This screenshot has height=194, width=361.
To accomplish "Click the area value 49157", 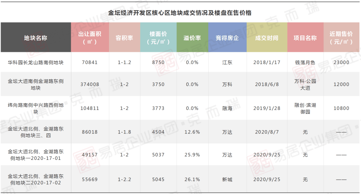I will tap(90, 155).
